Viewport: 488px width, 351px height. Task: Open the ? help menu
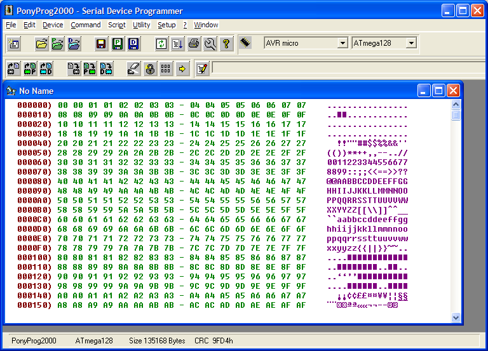tap(185, 25)
